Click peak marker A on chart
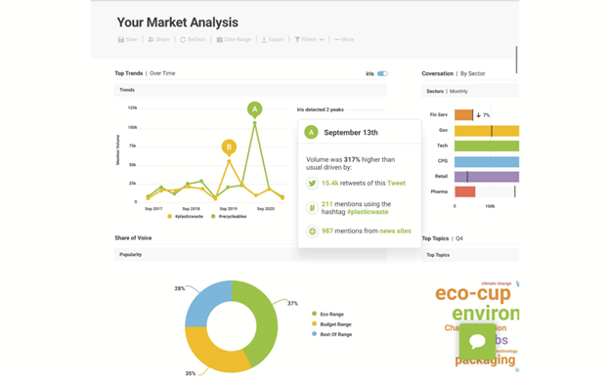This screenshot has width=610, height=380. tap(254, 109)
